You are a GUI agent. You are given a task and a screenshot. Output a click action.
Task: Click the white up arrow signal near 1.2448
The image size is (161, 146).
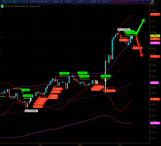(x=31, y=100)
